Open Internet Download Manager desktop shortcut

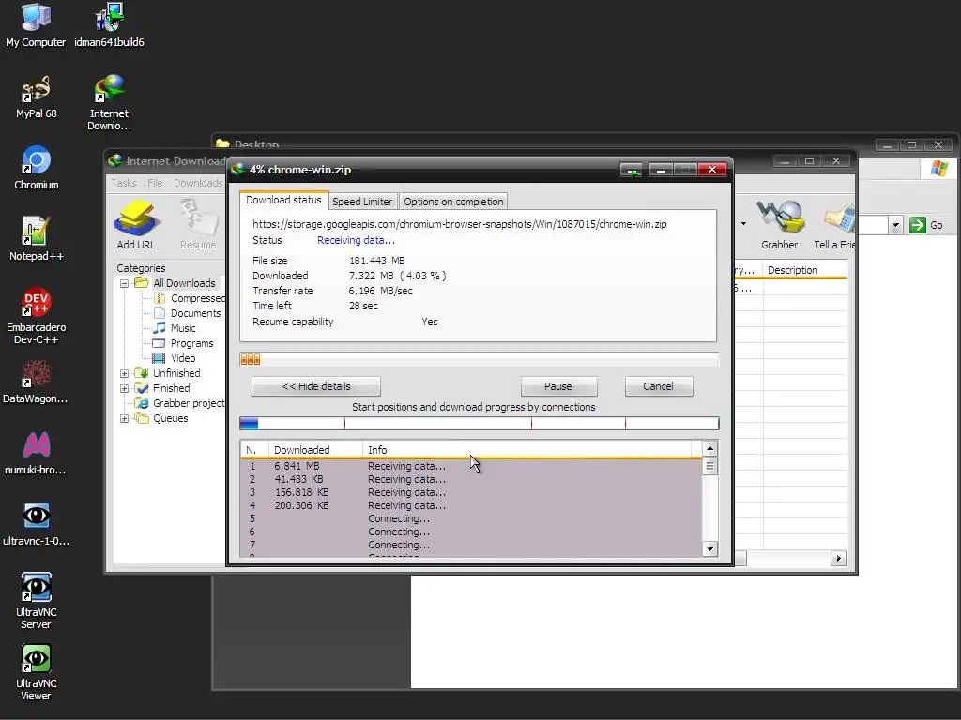point(109,102)
